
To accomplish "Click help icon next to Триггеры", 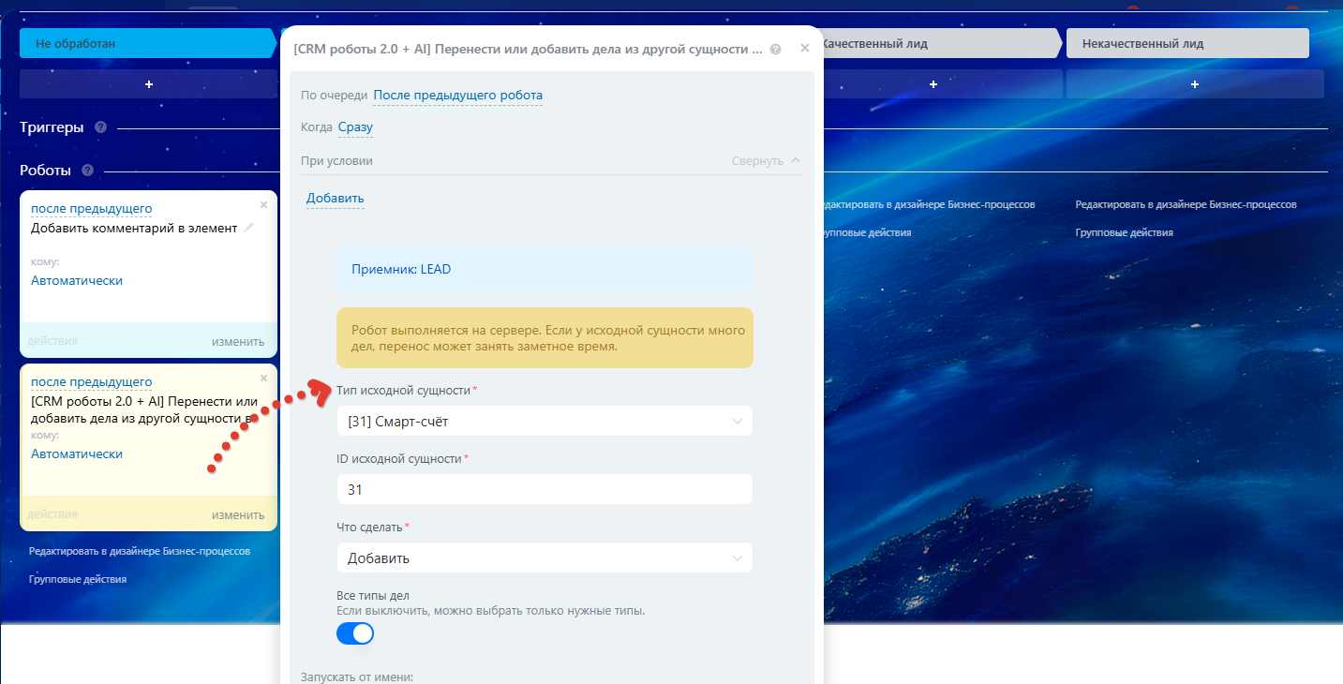I will coord(100,127).
